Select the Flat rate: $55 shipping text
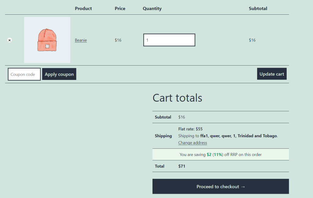Viewport: 313px width, 198px height. [190, 129]
